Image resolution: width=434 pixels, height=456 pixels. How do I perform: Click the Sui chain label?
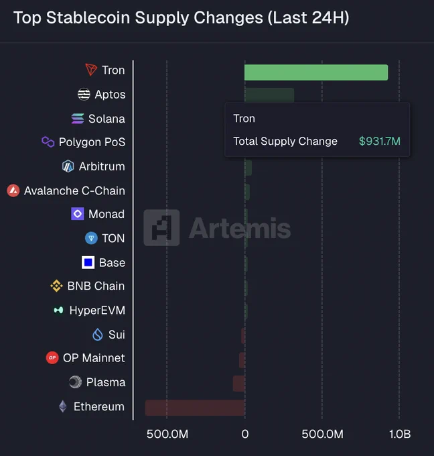click(x=117, y=335)
